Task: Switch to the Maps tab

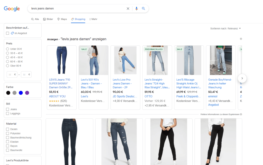Action: 62,19
